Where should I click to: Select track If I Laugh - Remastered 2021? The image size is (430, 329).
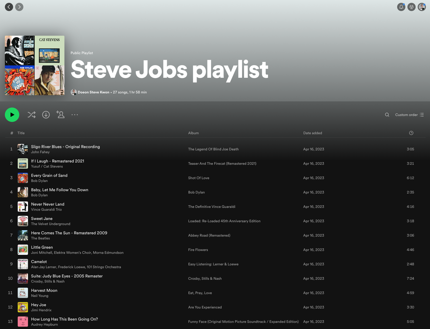coord(58,161)
